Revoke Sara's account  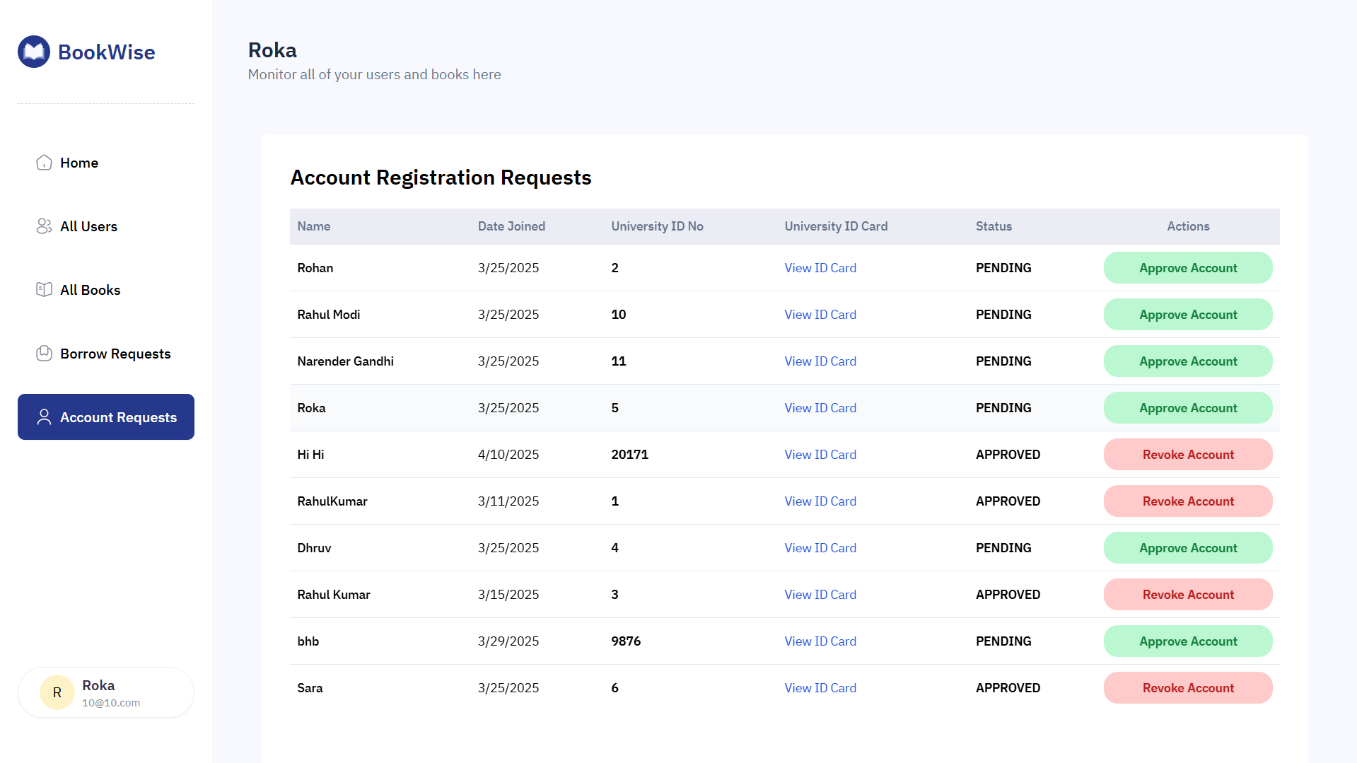(1187, 687)
